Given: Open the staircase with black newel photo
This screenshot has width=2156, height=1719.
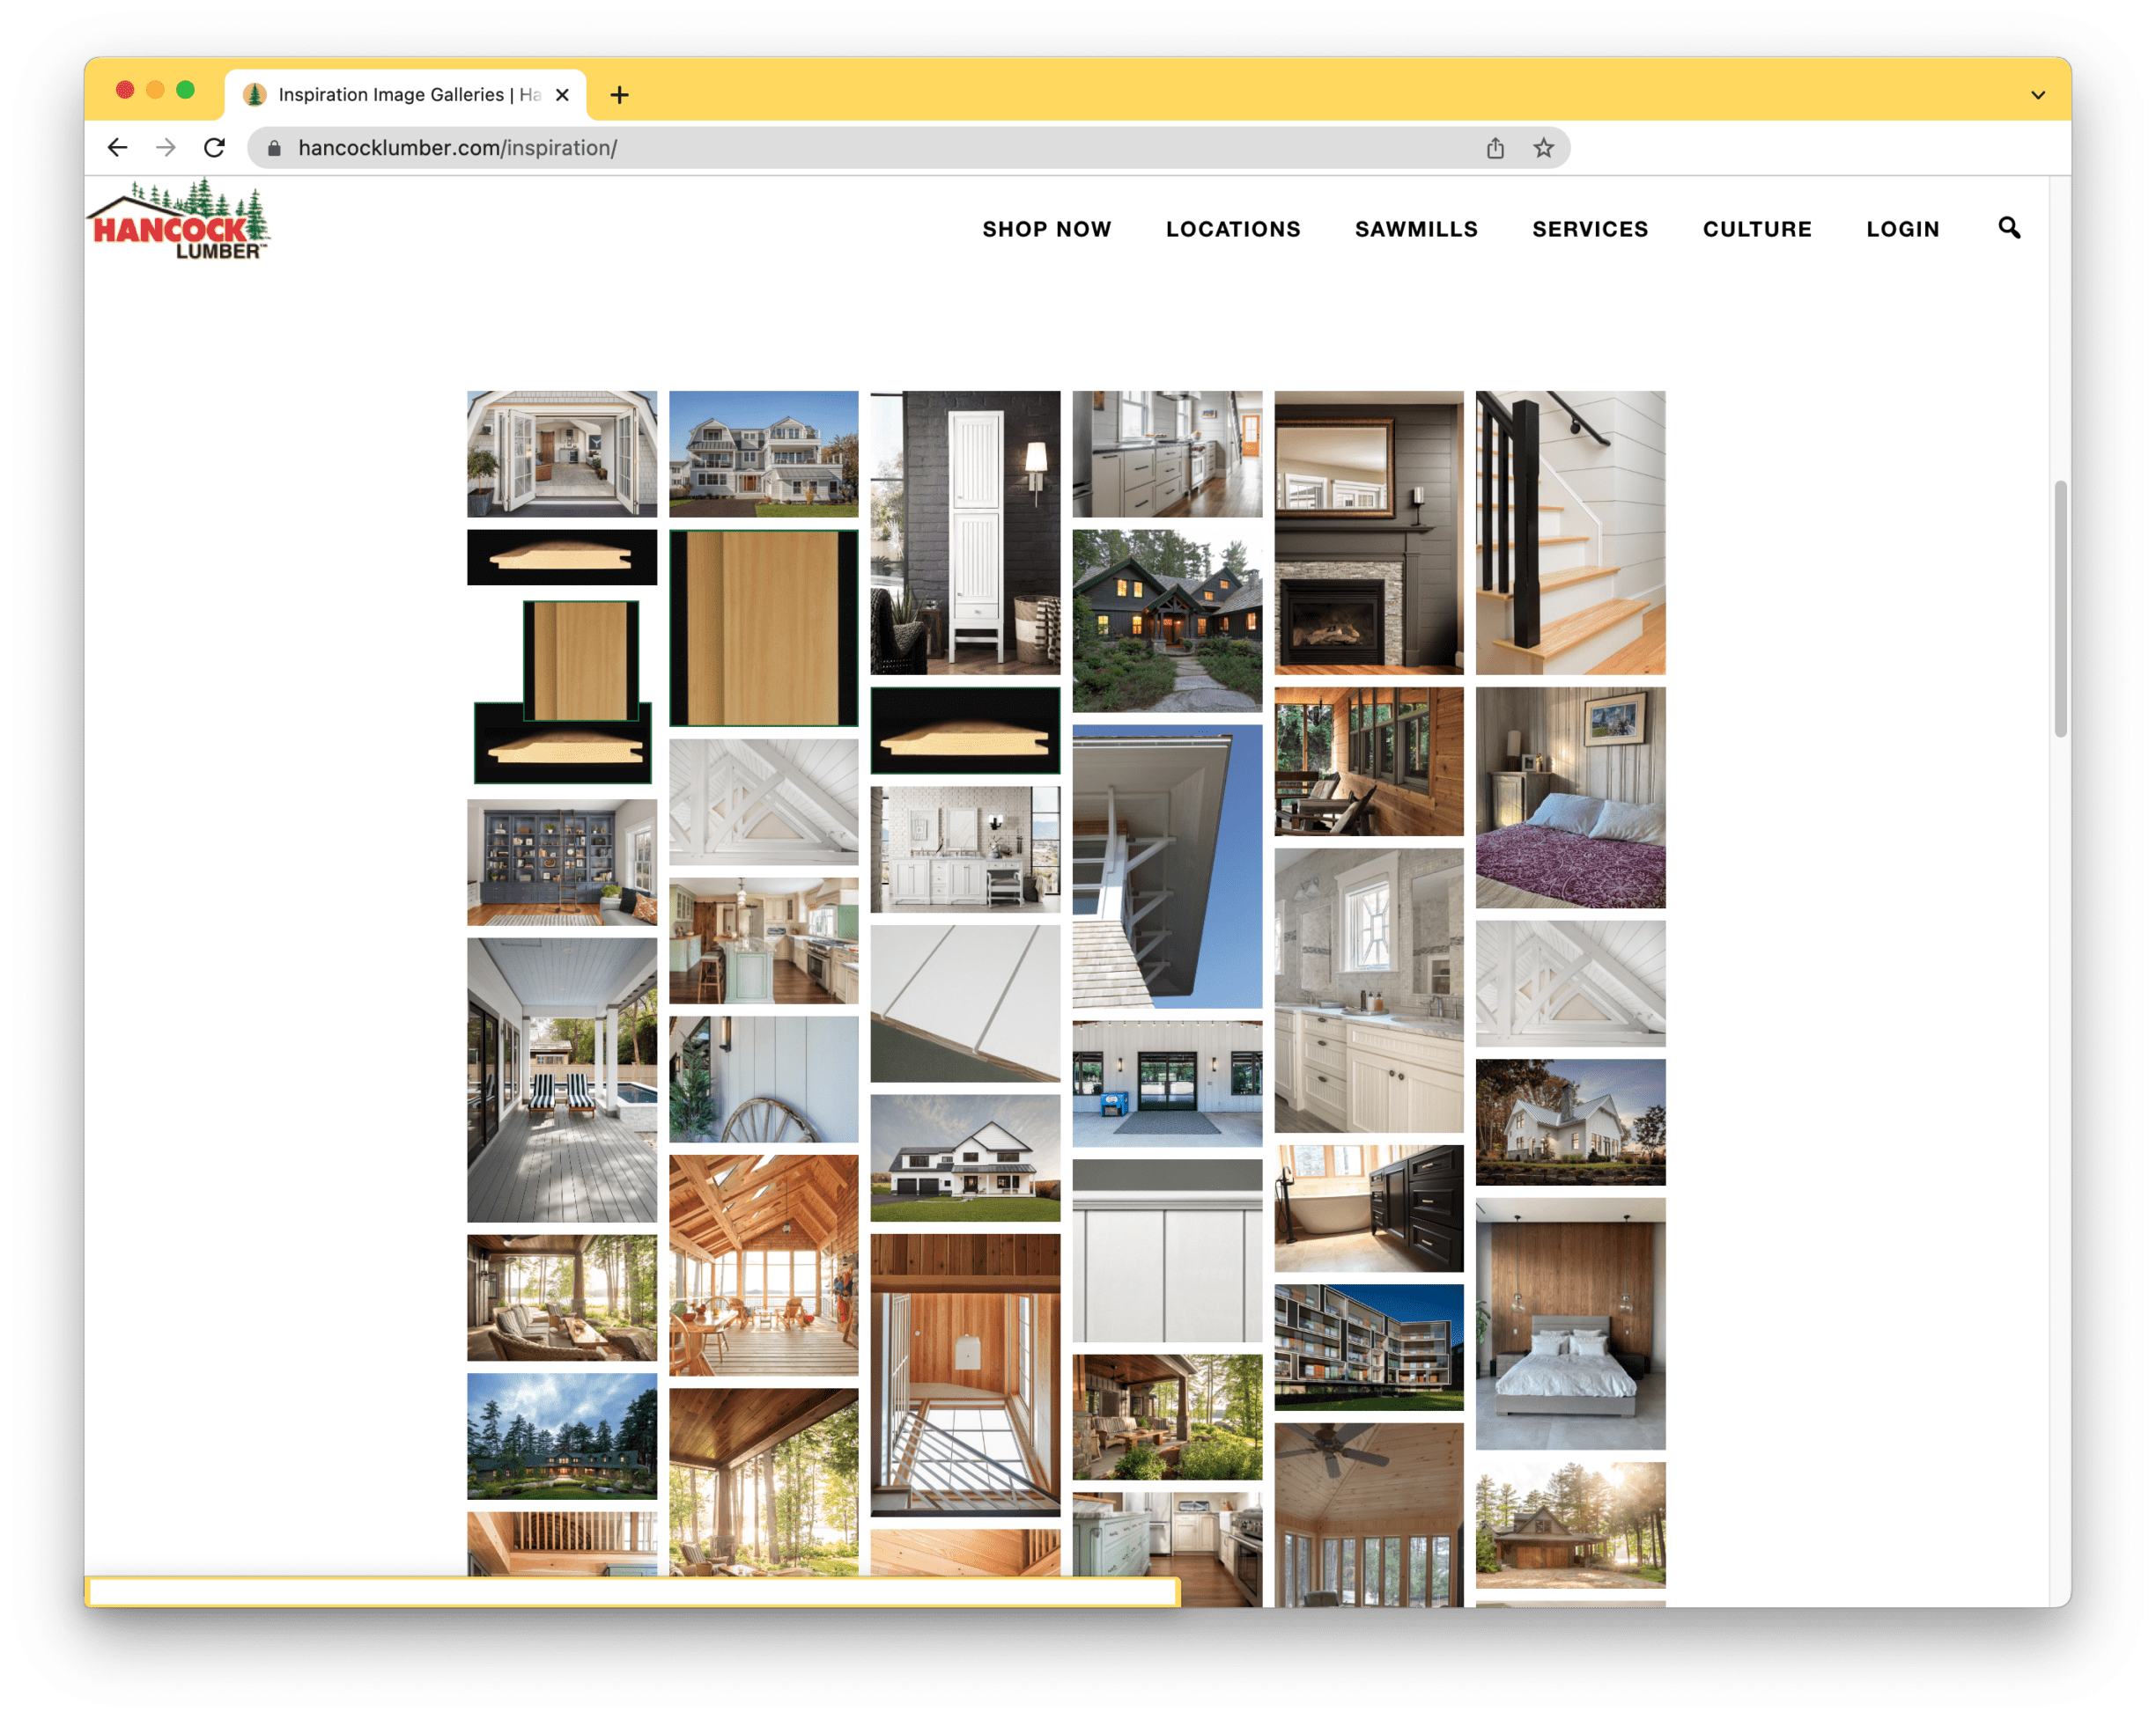Looking at the screenshot, I should 1570,532.
